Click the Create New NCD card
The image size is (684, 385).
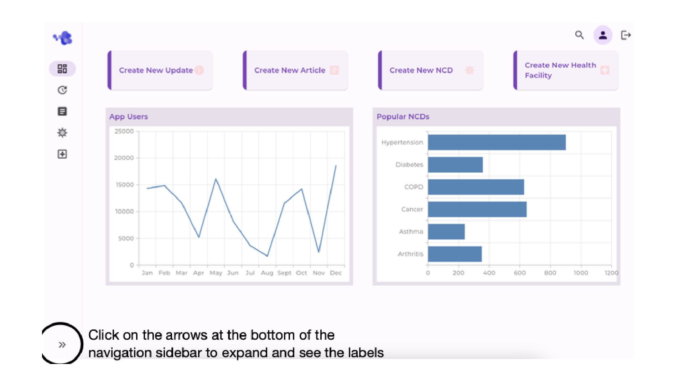(x=431, y=70)
